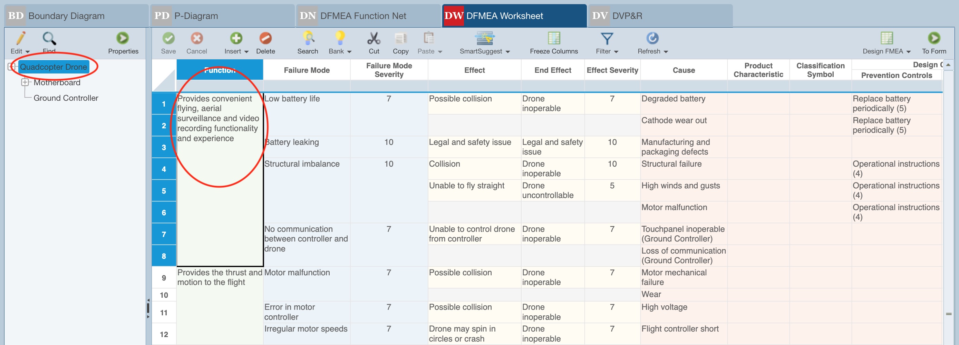The width and height of the screenshot is (959, 345).
Task: Expand the Motherboard tree node
Action: [25, 82]
